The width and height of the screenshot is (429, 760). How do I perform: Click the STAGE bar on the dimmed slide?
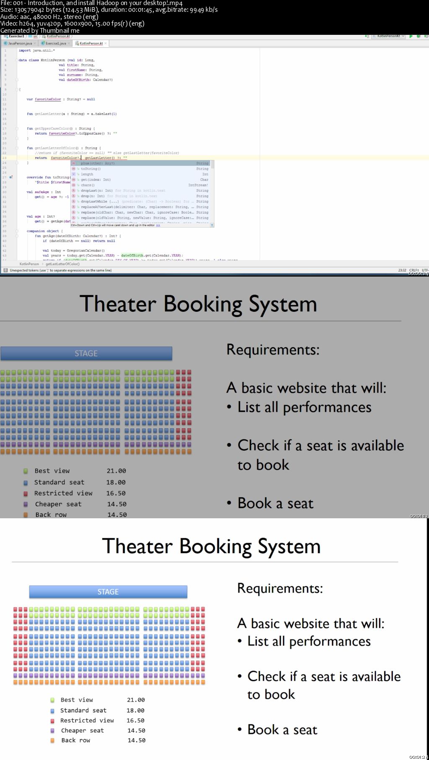pos(86,353)
